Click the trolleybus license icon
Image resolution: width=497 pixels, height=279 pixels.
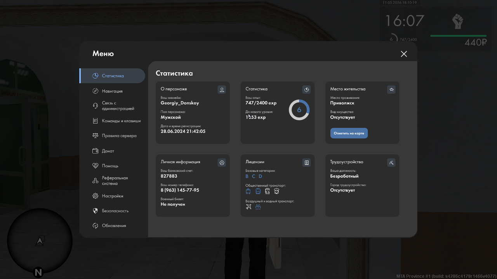click(248, 191)
